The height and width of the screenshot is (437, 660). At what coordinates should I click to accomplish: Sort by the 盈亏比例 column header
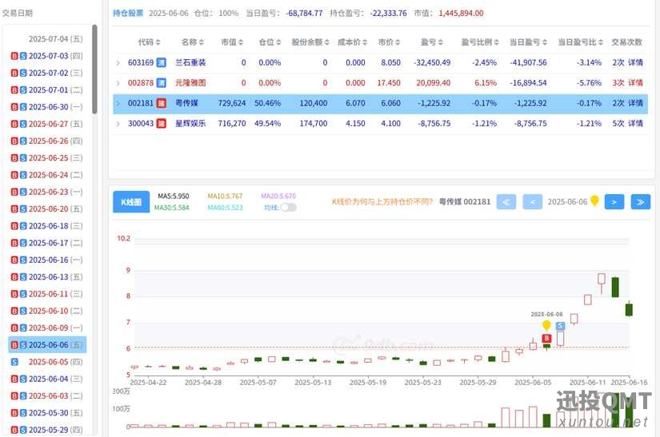(480, 42)
